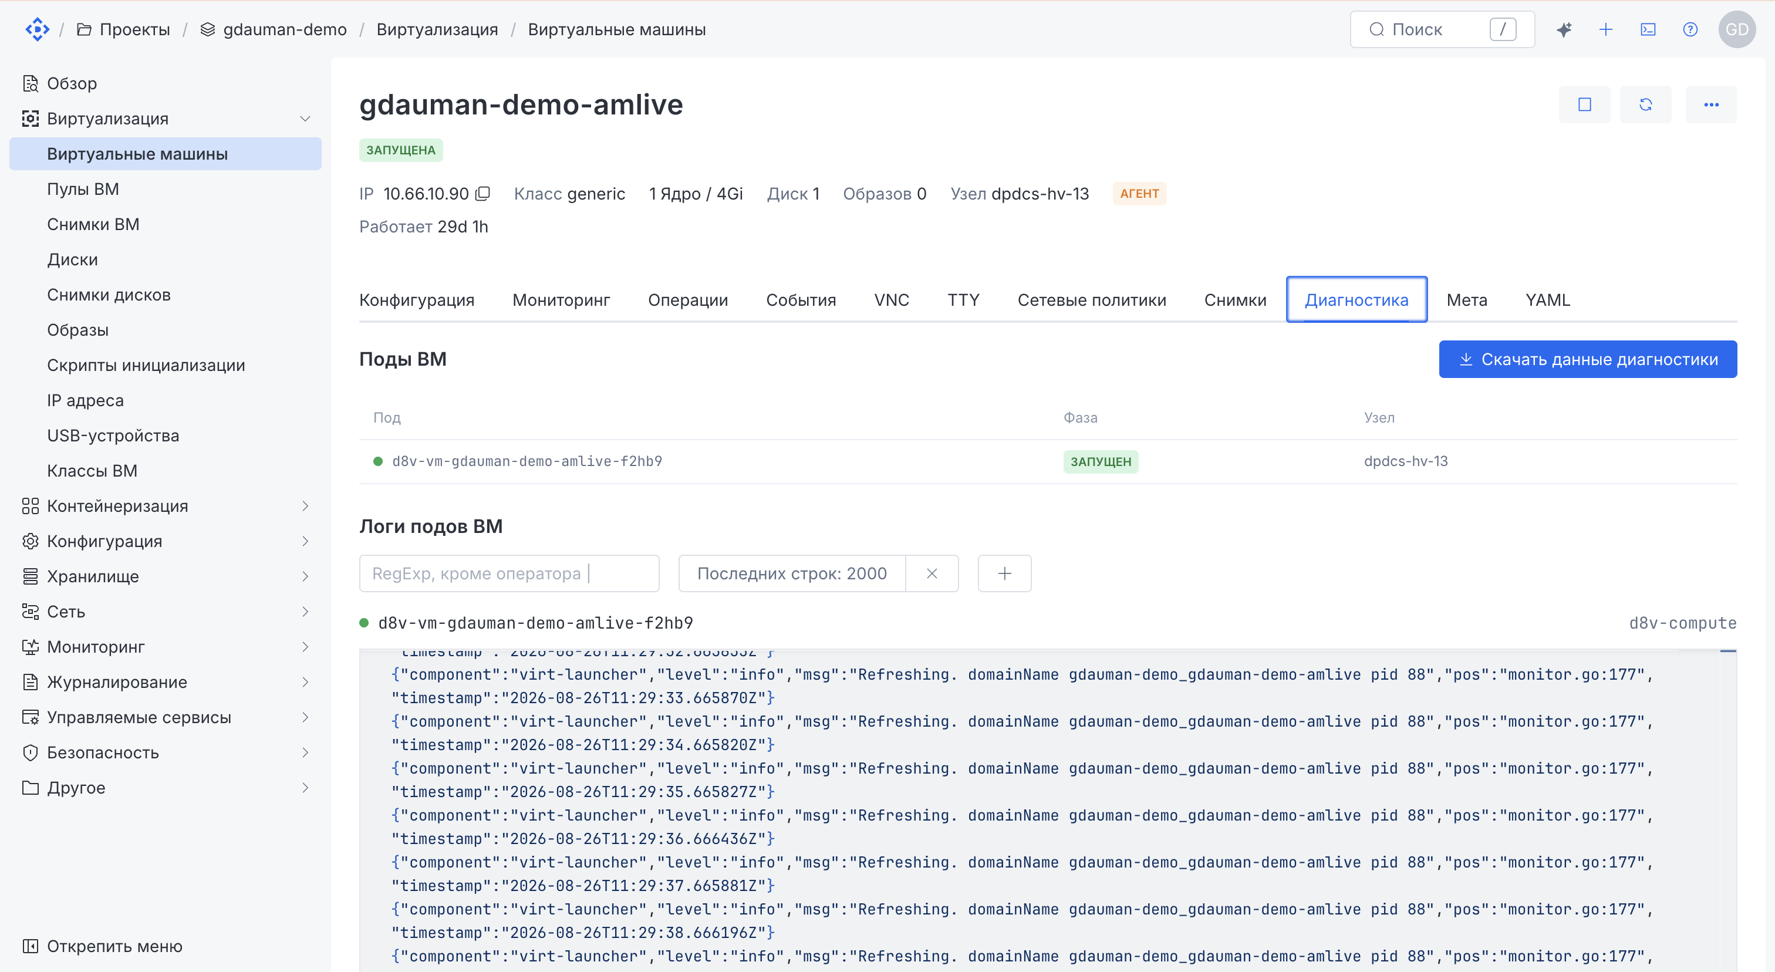The width and height of the screenshot is (1775, 972).
Task: Expand the Журналирование section chevron
Action: tap(305, 682)
